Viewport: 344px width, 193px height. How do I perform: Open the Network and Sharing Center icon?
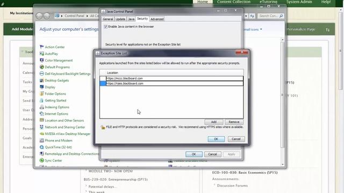pyautogui.click(x=42, y=127)
